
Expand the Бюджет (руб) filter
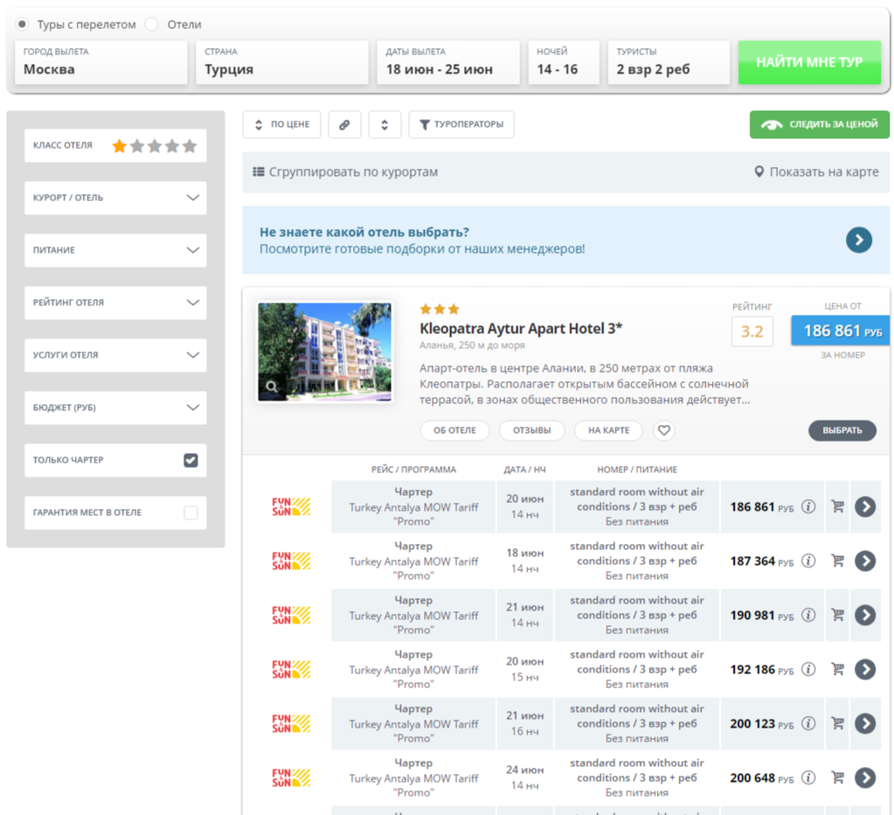[115, 407]
